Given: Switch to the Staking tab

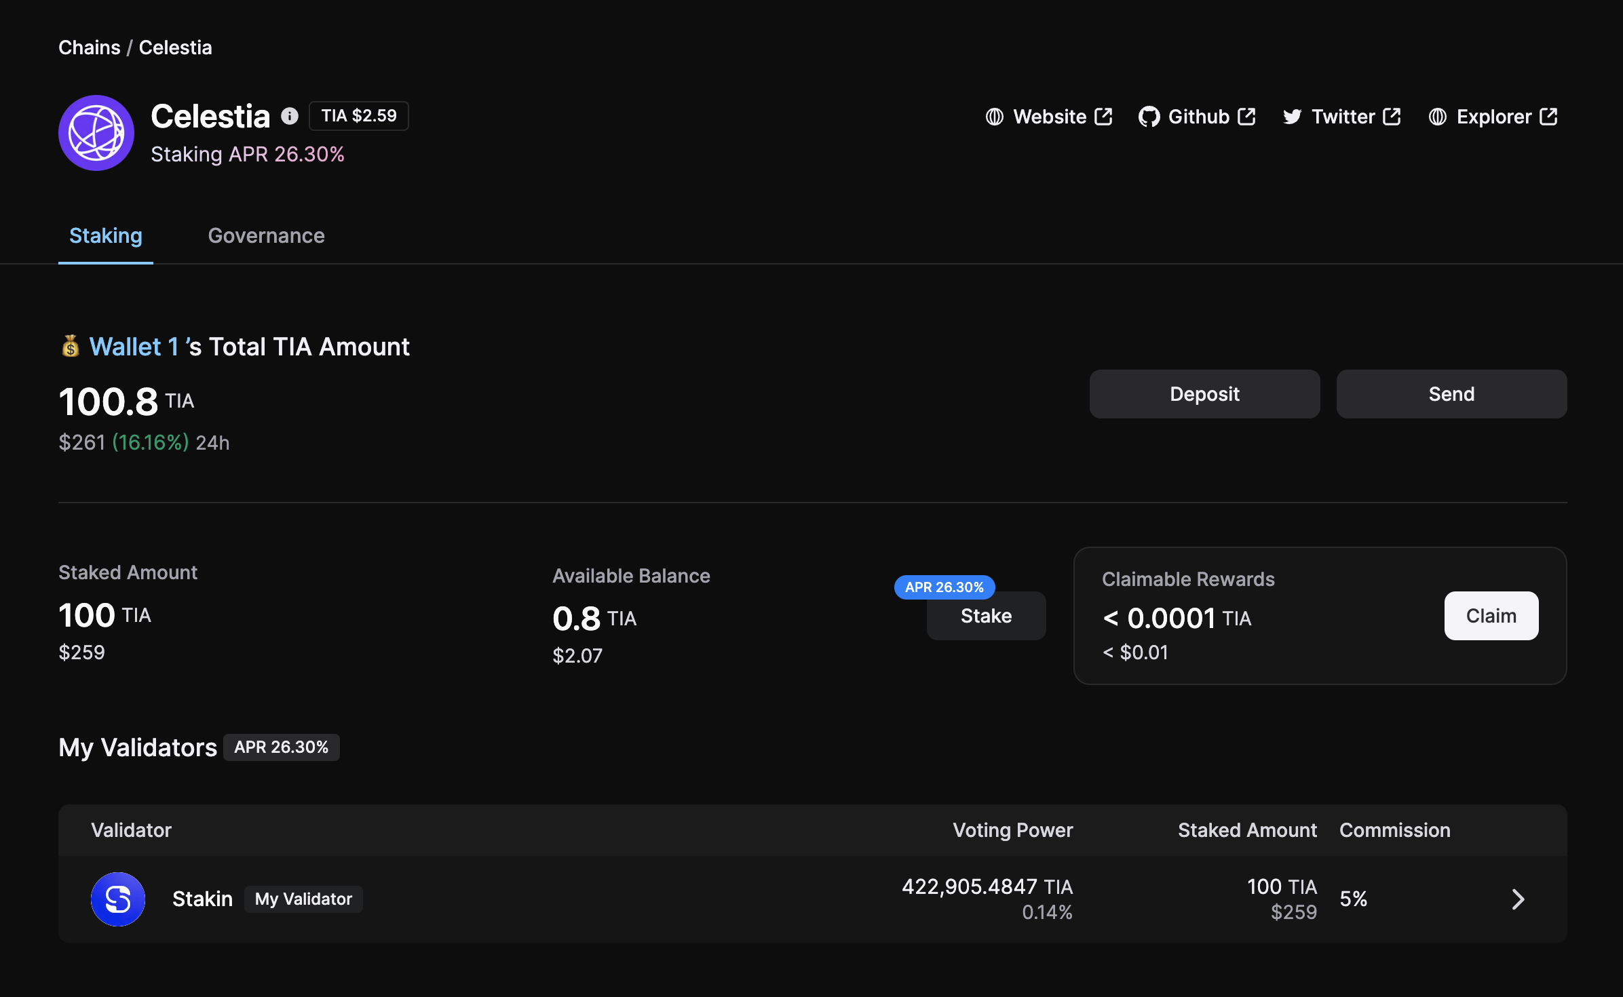Looking at the screenshot, I should click(106, 235).
